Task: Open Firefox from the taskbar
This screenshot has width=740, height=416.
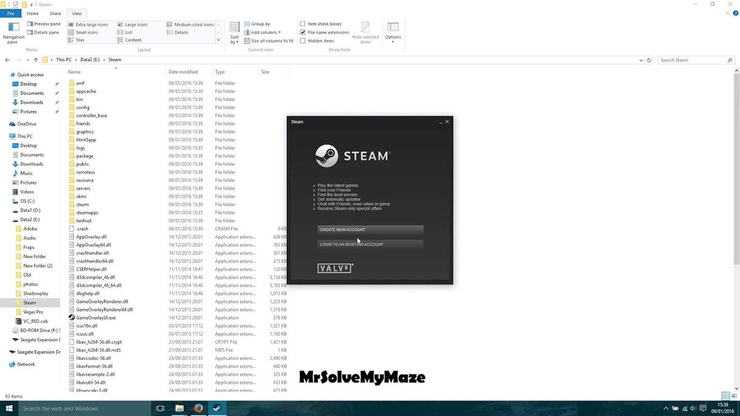Action: [198, 408]
